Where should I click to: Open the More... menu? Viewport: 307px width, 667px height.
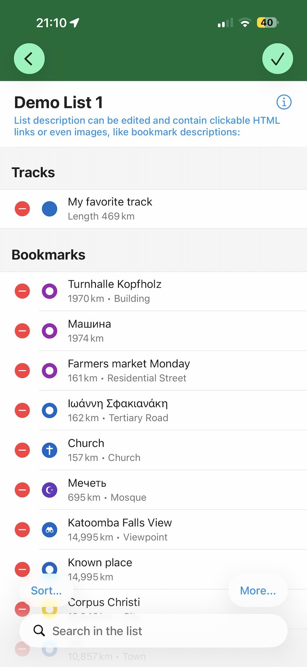258,591
